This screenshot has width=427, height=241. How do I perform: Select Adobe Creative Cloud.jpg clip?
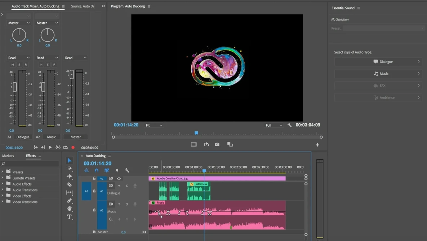[217, 178]
